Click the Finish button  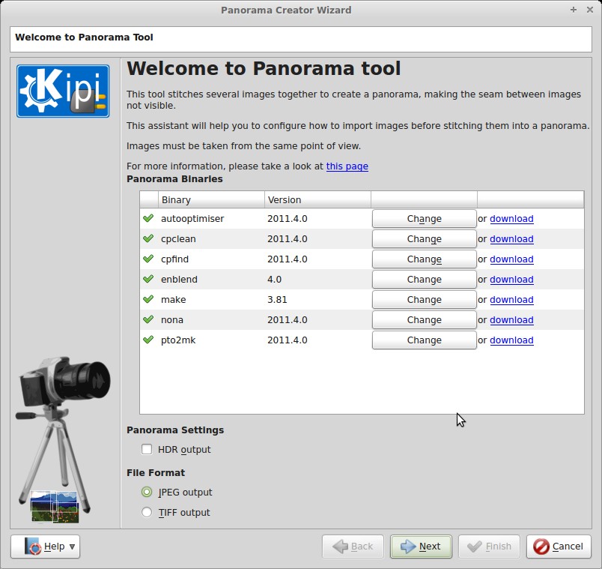click(x=489, y=547)
